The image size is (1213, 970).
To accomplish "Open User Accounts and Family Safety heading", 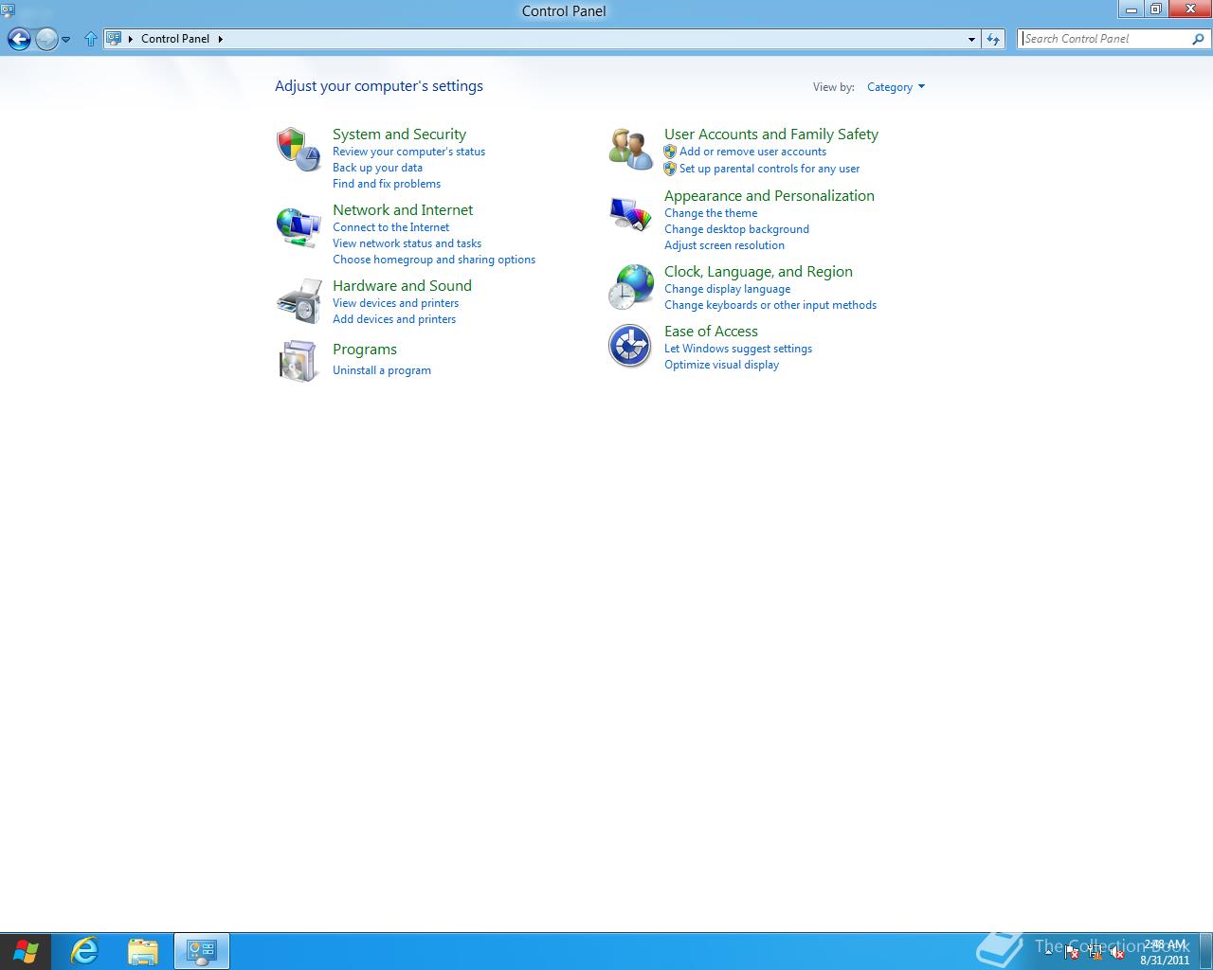I will click(x=771, y=135).
